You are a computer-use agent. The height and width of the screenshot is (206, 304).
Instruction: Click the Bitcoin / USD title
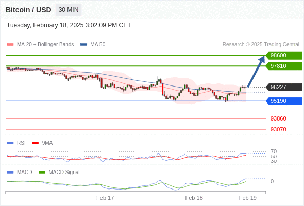(x=28, y=10)
